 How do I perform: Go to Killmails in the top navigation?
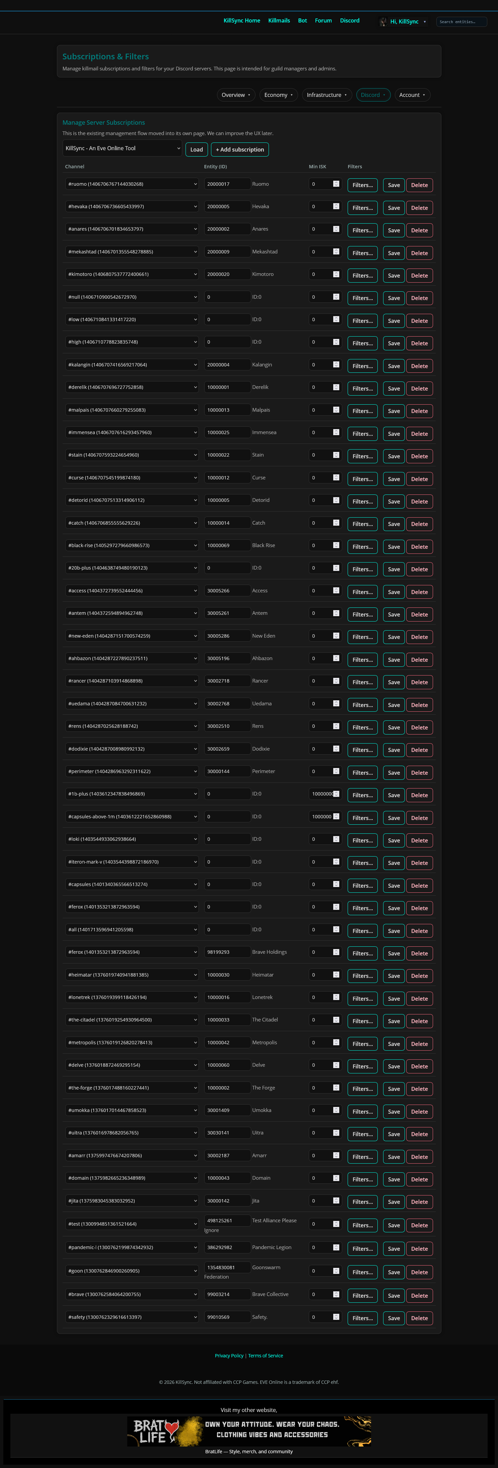point(279,20)
